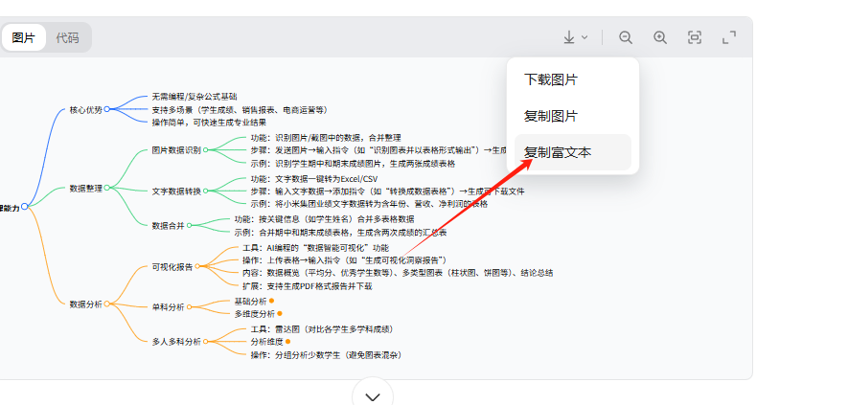Click the 操作:上传表格→输入指令 node

coord(345,260)
